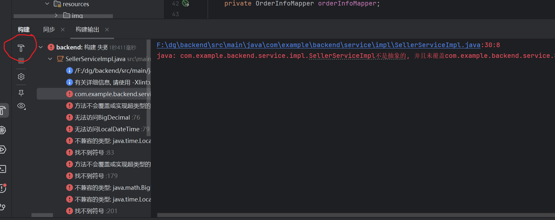Switch to the 构建输出 tab
Viewport: 555px width, 220px height.
click(x=87, y=30)
